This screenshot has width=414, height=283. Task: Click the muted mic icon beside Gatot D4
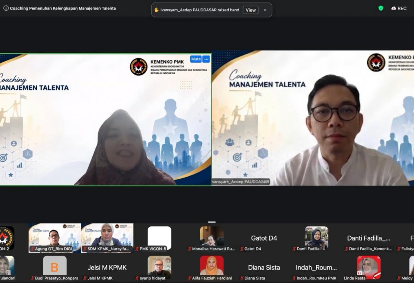click(242, 249)
